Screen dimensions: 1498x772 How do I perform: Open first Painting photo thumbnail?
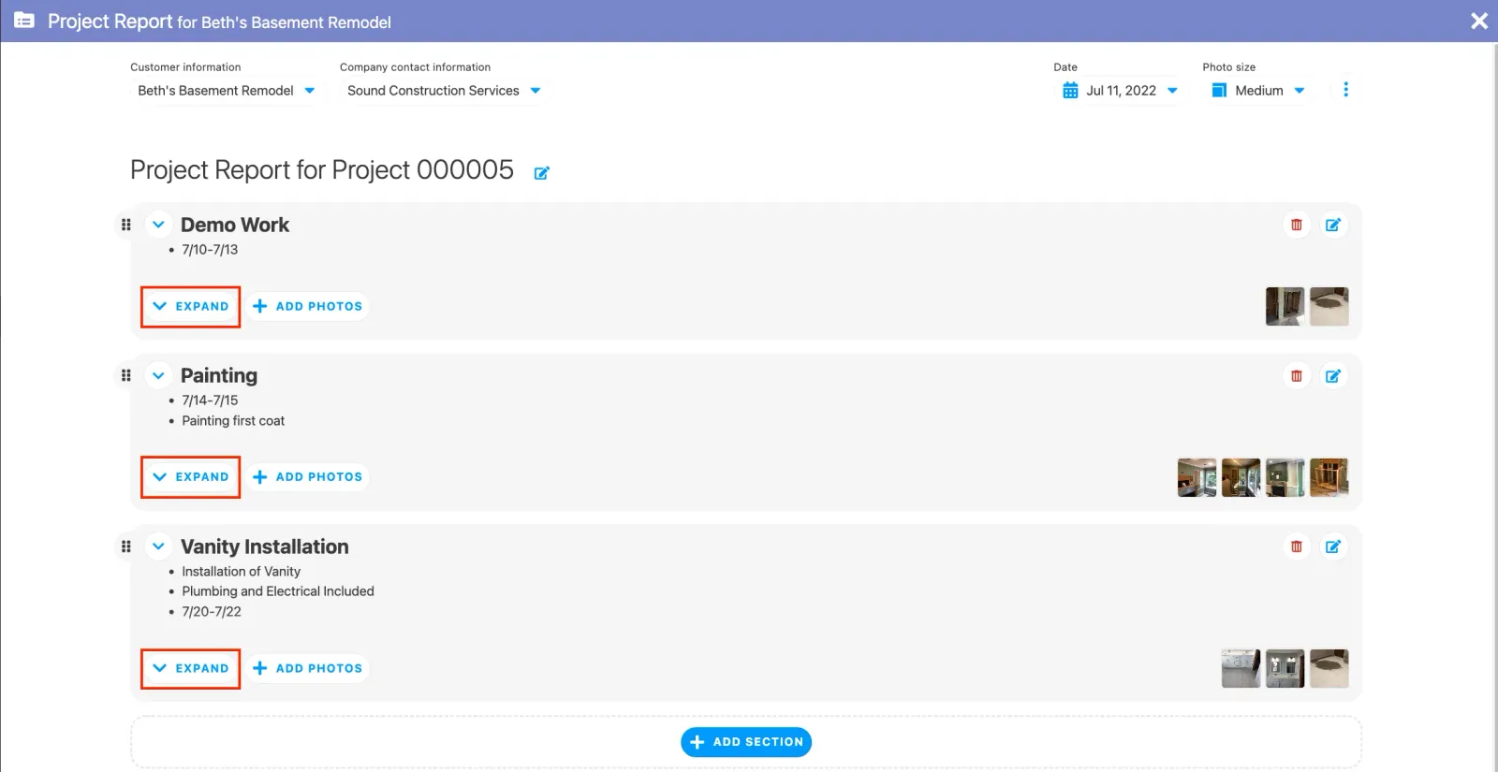click(1197, 477)
